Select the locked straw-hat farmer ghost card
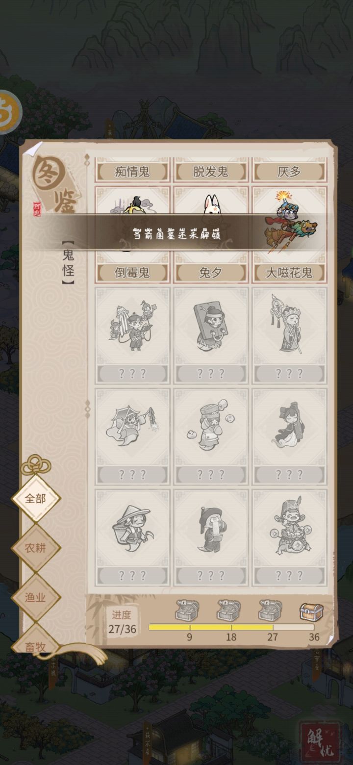Screen dimensions: 353x765 [132, 537]
